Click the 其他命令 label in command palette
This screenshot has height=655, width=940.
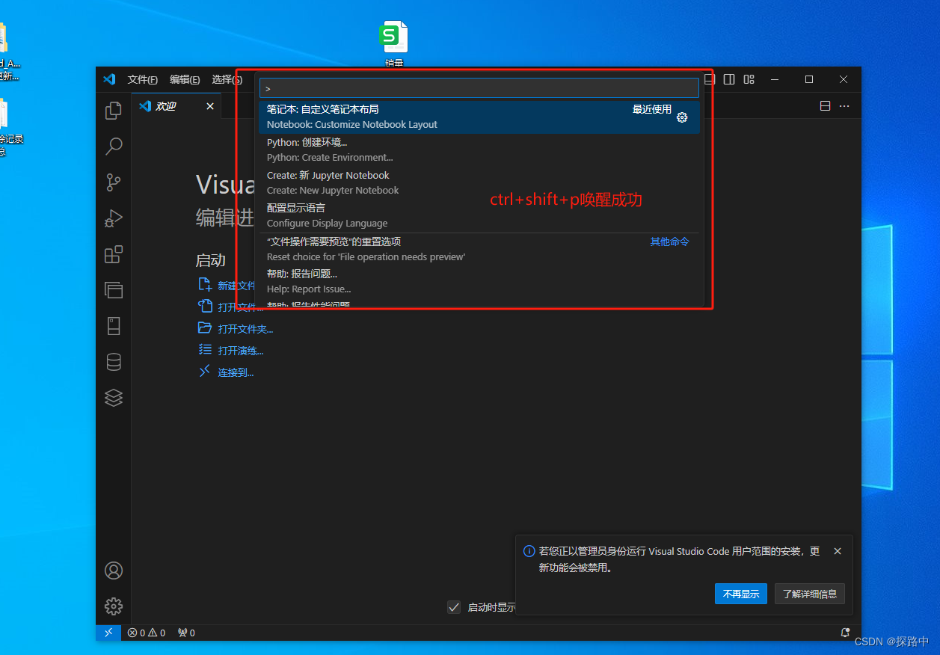pyautogui.click(x=669, y=242)
